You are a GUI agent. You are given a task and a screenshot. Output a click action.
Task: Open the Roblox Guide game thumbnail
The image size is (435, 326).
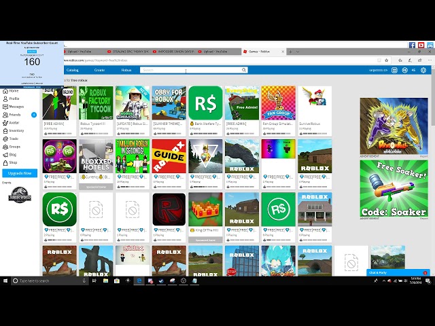click(169, 156)
